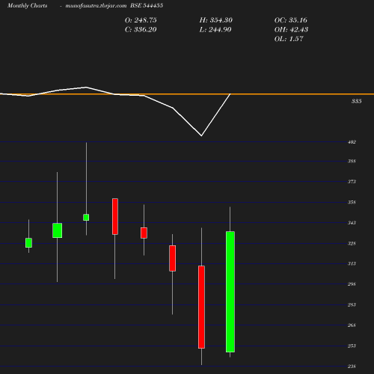Click the lowest point of the white indicator line
Viewport: 374px width, 374px height.
pyautogui.click(x=201, y=135)
